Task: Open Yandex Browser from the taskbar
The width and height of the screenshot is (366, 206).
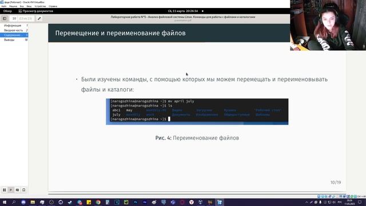Action: pos(192,202)
